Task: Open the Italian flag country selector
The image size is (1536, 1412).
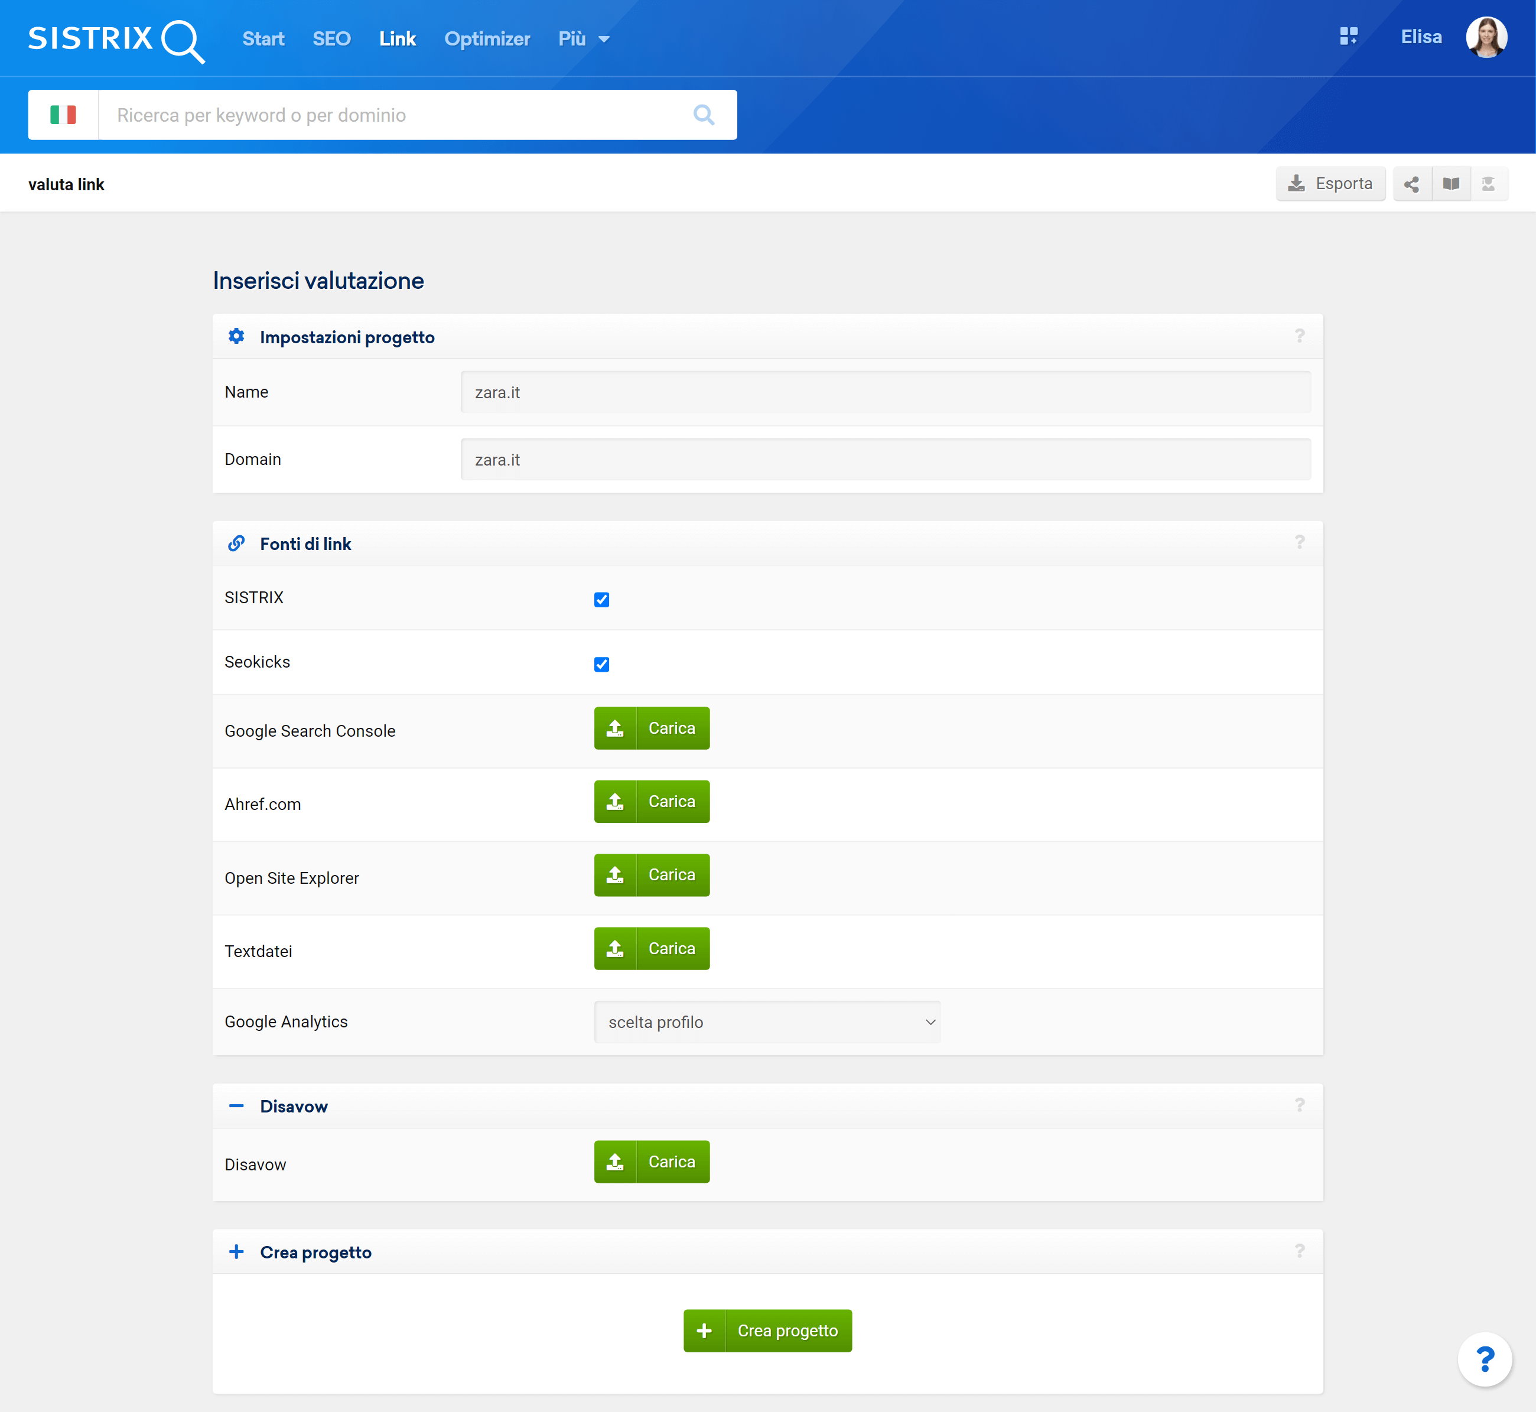Action: pyautogui.click(x=63, y=115)
